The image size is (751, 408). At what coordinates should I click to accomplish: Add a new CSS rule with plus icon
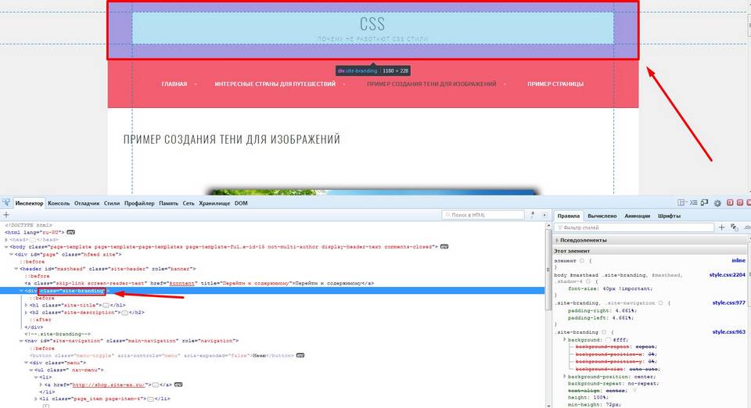(722, 227)
